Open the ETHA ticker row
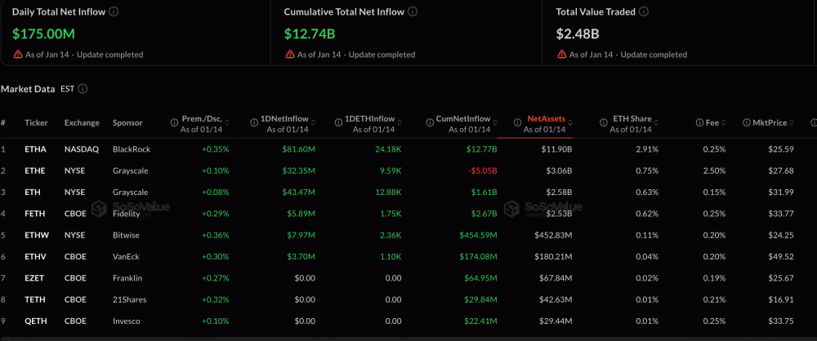 tap(36, 149)
